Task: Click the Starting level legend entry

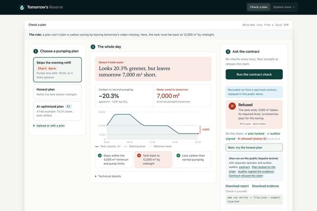Action: pyautogui.click(x=135, y=147)
